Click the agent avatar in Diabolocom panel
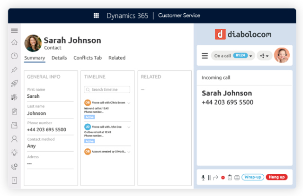This screenshot has height=196, width=303. [282, 55]
